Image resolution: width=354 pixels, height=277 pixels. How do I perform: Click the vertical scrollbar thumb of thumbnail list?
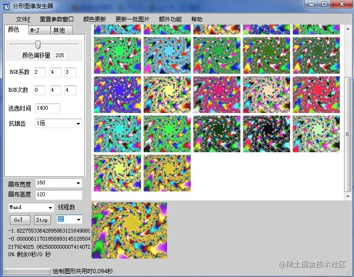pos(348,134)
